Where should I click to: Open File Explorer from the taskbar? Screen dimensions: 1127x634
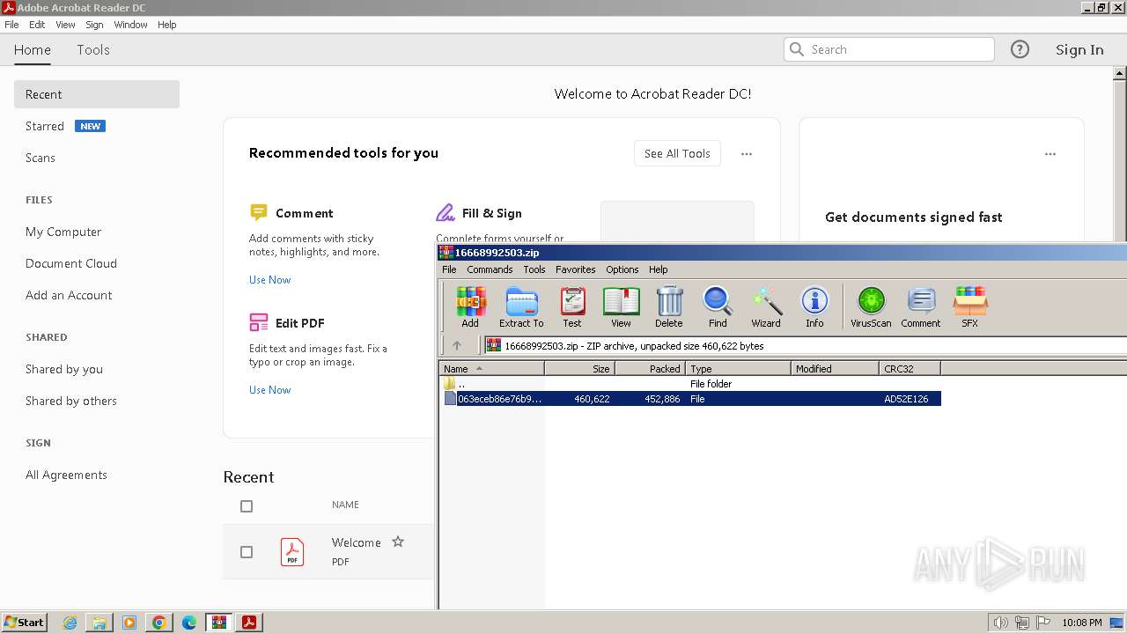[x=99, y=623]
